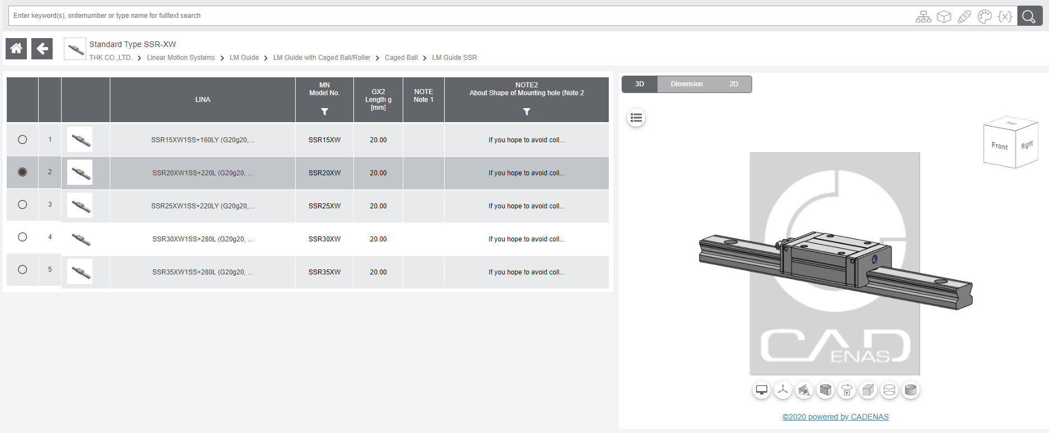Click the SSR20XW row thumbnail image
The width and height of the screenshot is (1049, 433).
tap(80, 173)
